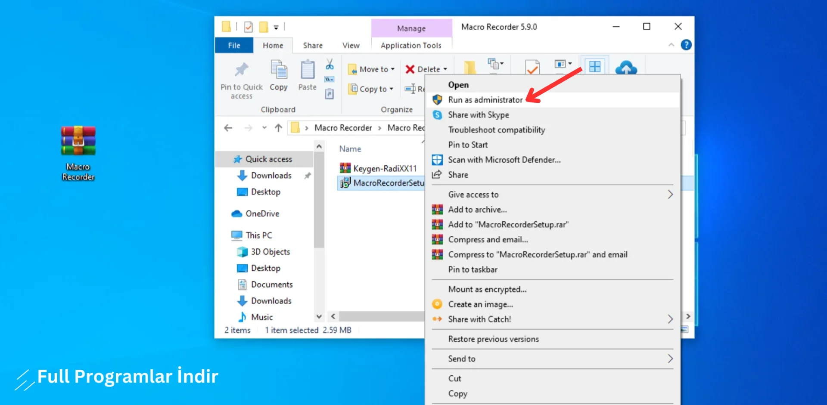
Task: Switch to the View ribbon tab
Action: [351, 45]
